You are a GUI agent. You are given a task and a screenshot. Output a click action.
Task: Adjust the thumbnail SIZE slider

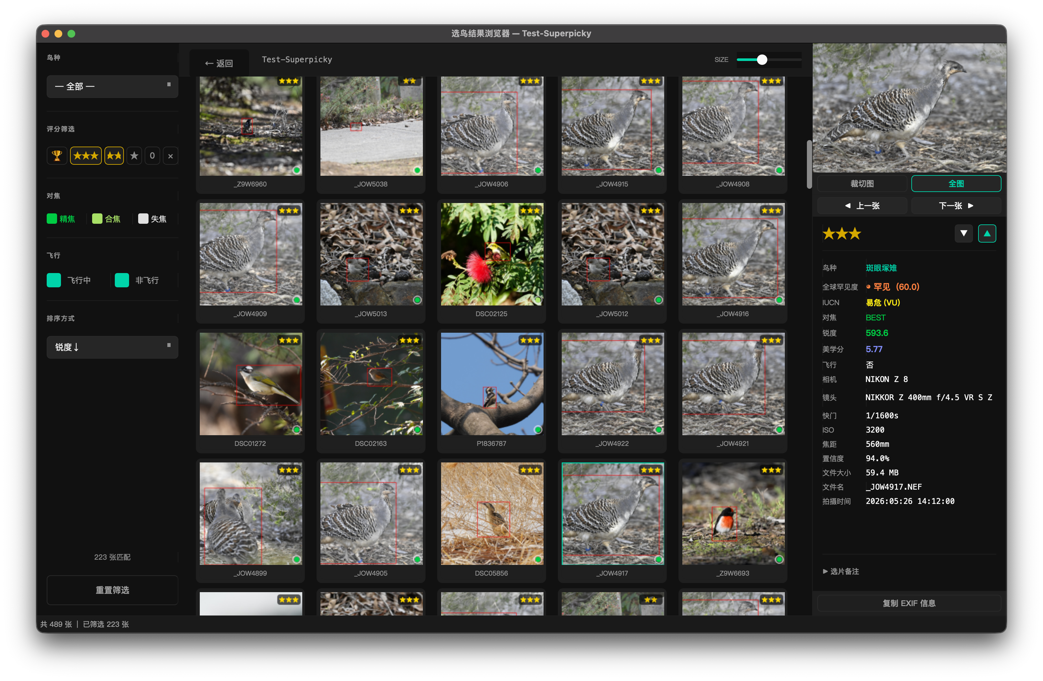tap(769, 60)
